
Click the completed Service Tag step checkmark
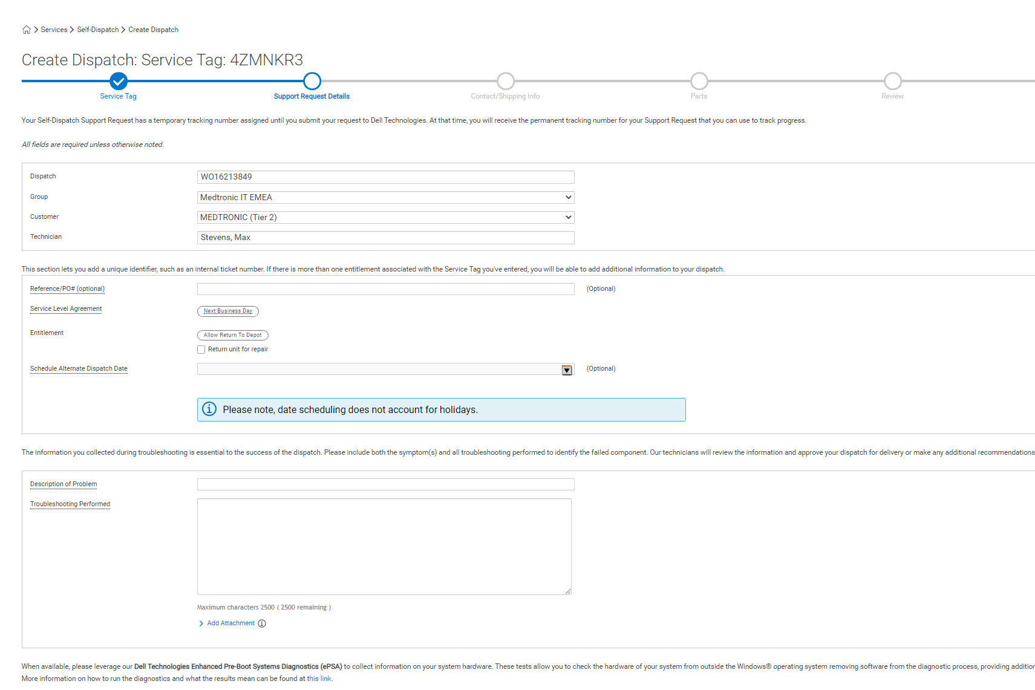click(119, 81)
